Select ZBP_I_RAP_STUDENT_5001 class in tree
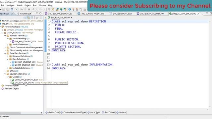 coord(26,80)
